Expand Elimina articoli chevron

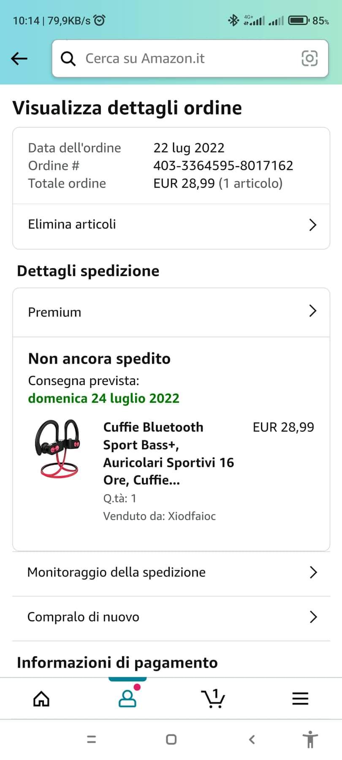313,225
